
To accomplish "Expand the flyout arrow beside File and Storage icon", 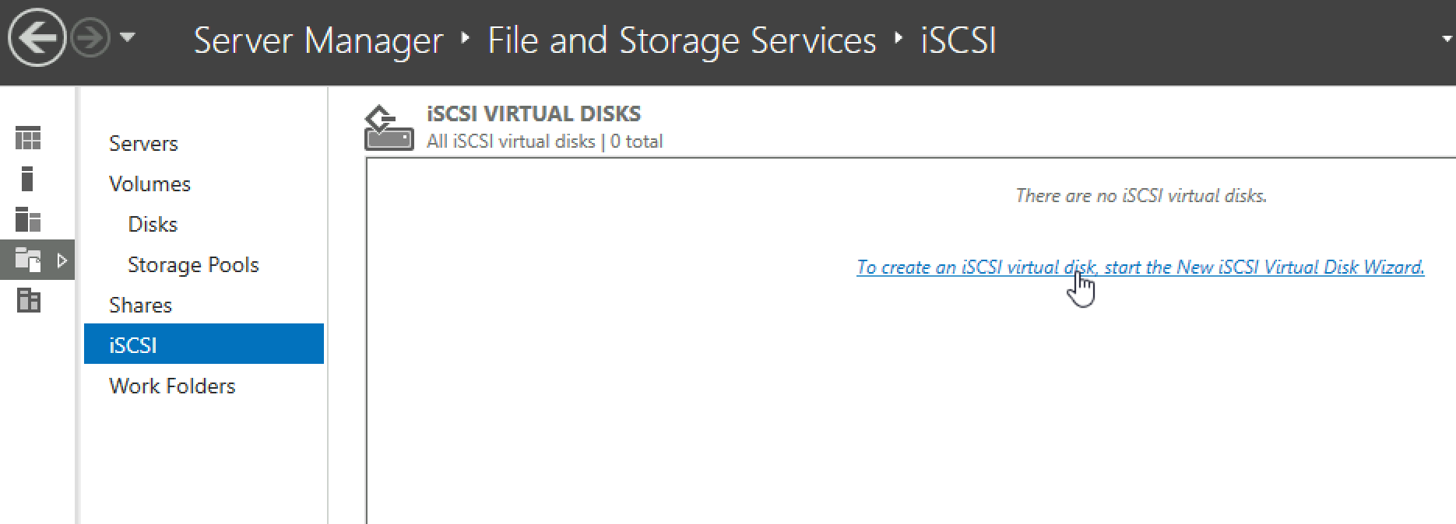I will [x=62, y=260].
